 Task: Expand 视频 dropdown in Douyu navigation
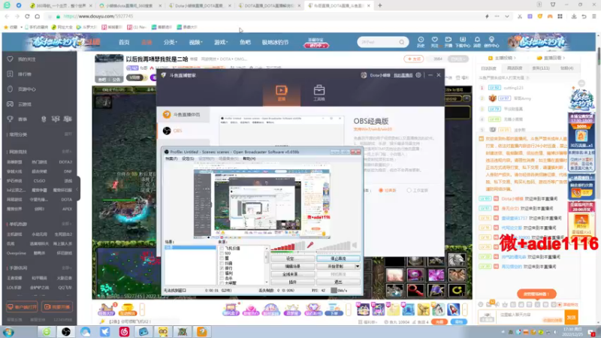pos(195,42)
